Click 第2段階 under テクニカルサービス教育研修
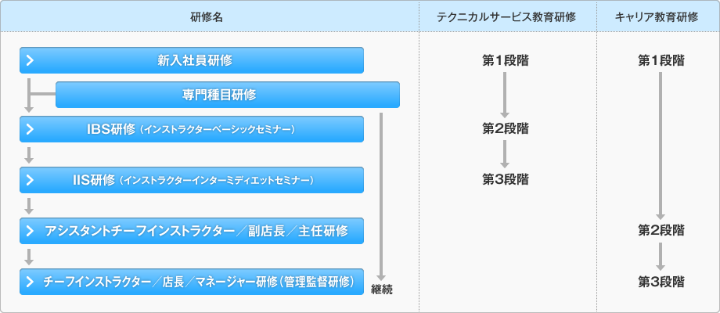Image resolution: width=720 pixels, height=313 pixels. 505,129
